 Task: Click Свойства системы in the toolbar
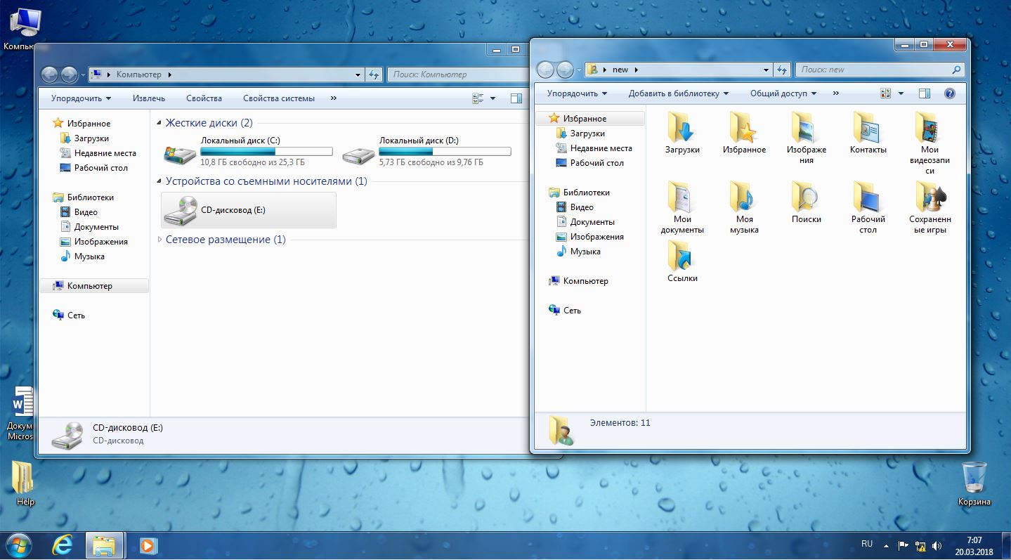[x=279, y=98]
